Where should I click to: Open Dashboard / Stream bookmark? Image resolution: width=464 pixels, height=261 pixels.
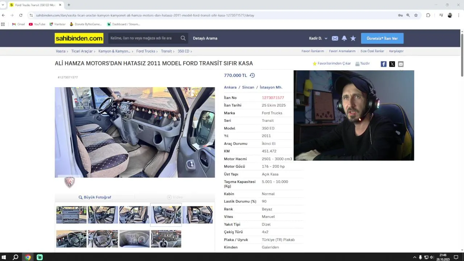pos(123,24)
